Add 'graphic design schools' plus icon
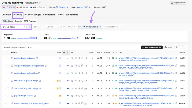The width and height of the screenshot is (192, 108). click(x=12, y=96)
